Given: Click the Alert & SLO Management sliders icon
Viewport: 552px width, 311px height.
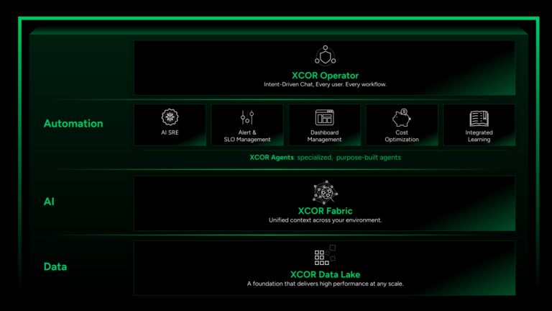Looking at the screenshot, I should click(x=247, y=117).
